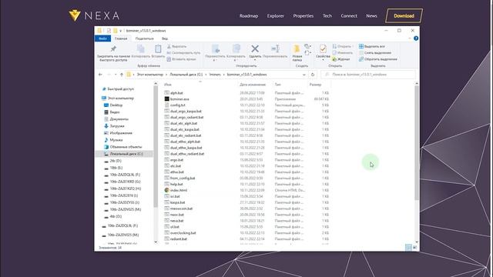This screenshot has width=493, height=277.
Task: Click the Up one level arrow
Action: pos(122,75)
